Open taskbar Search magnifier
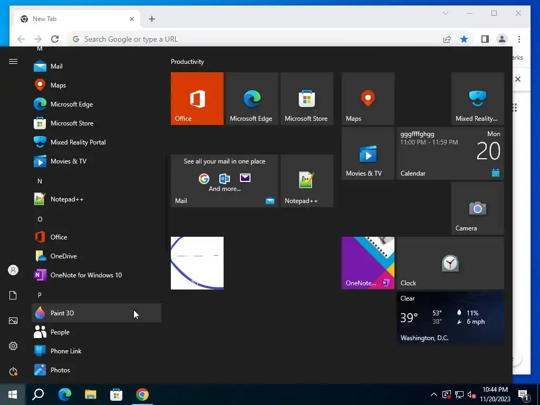 tap(38, 394)
